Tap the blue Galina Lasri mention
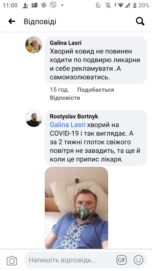The width and height of the screenshot is (152, 271). pyautogui.click(x=67, y=125)
